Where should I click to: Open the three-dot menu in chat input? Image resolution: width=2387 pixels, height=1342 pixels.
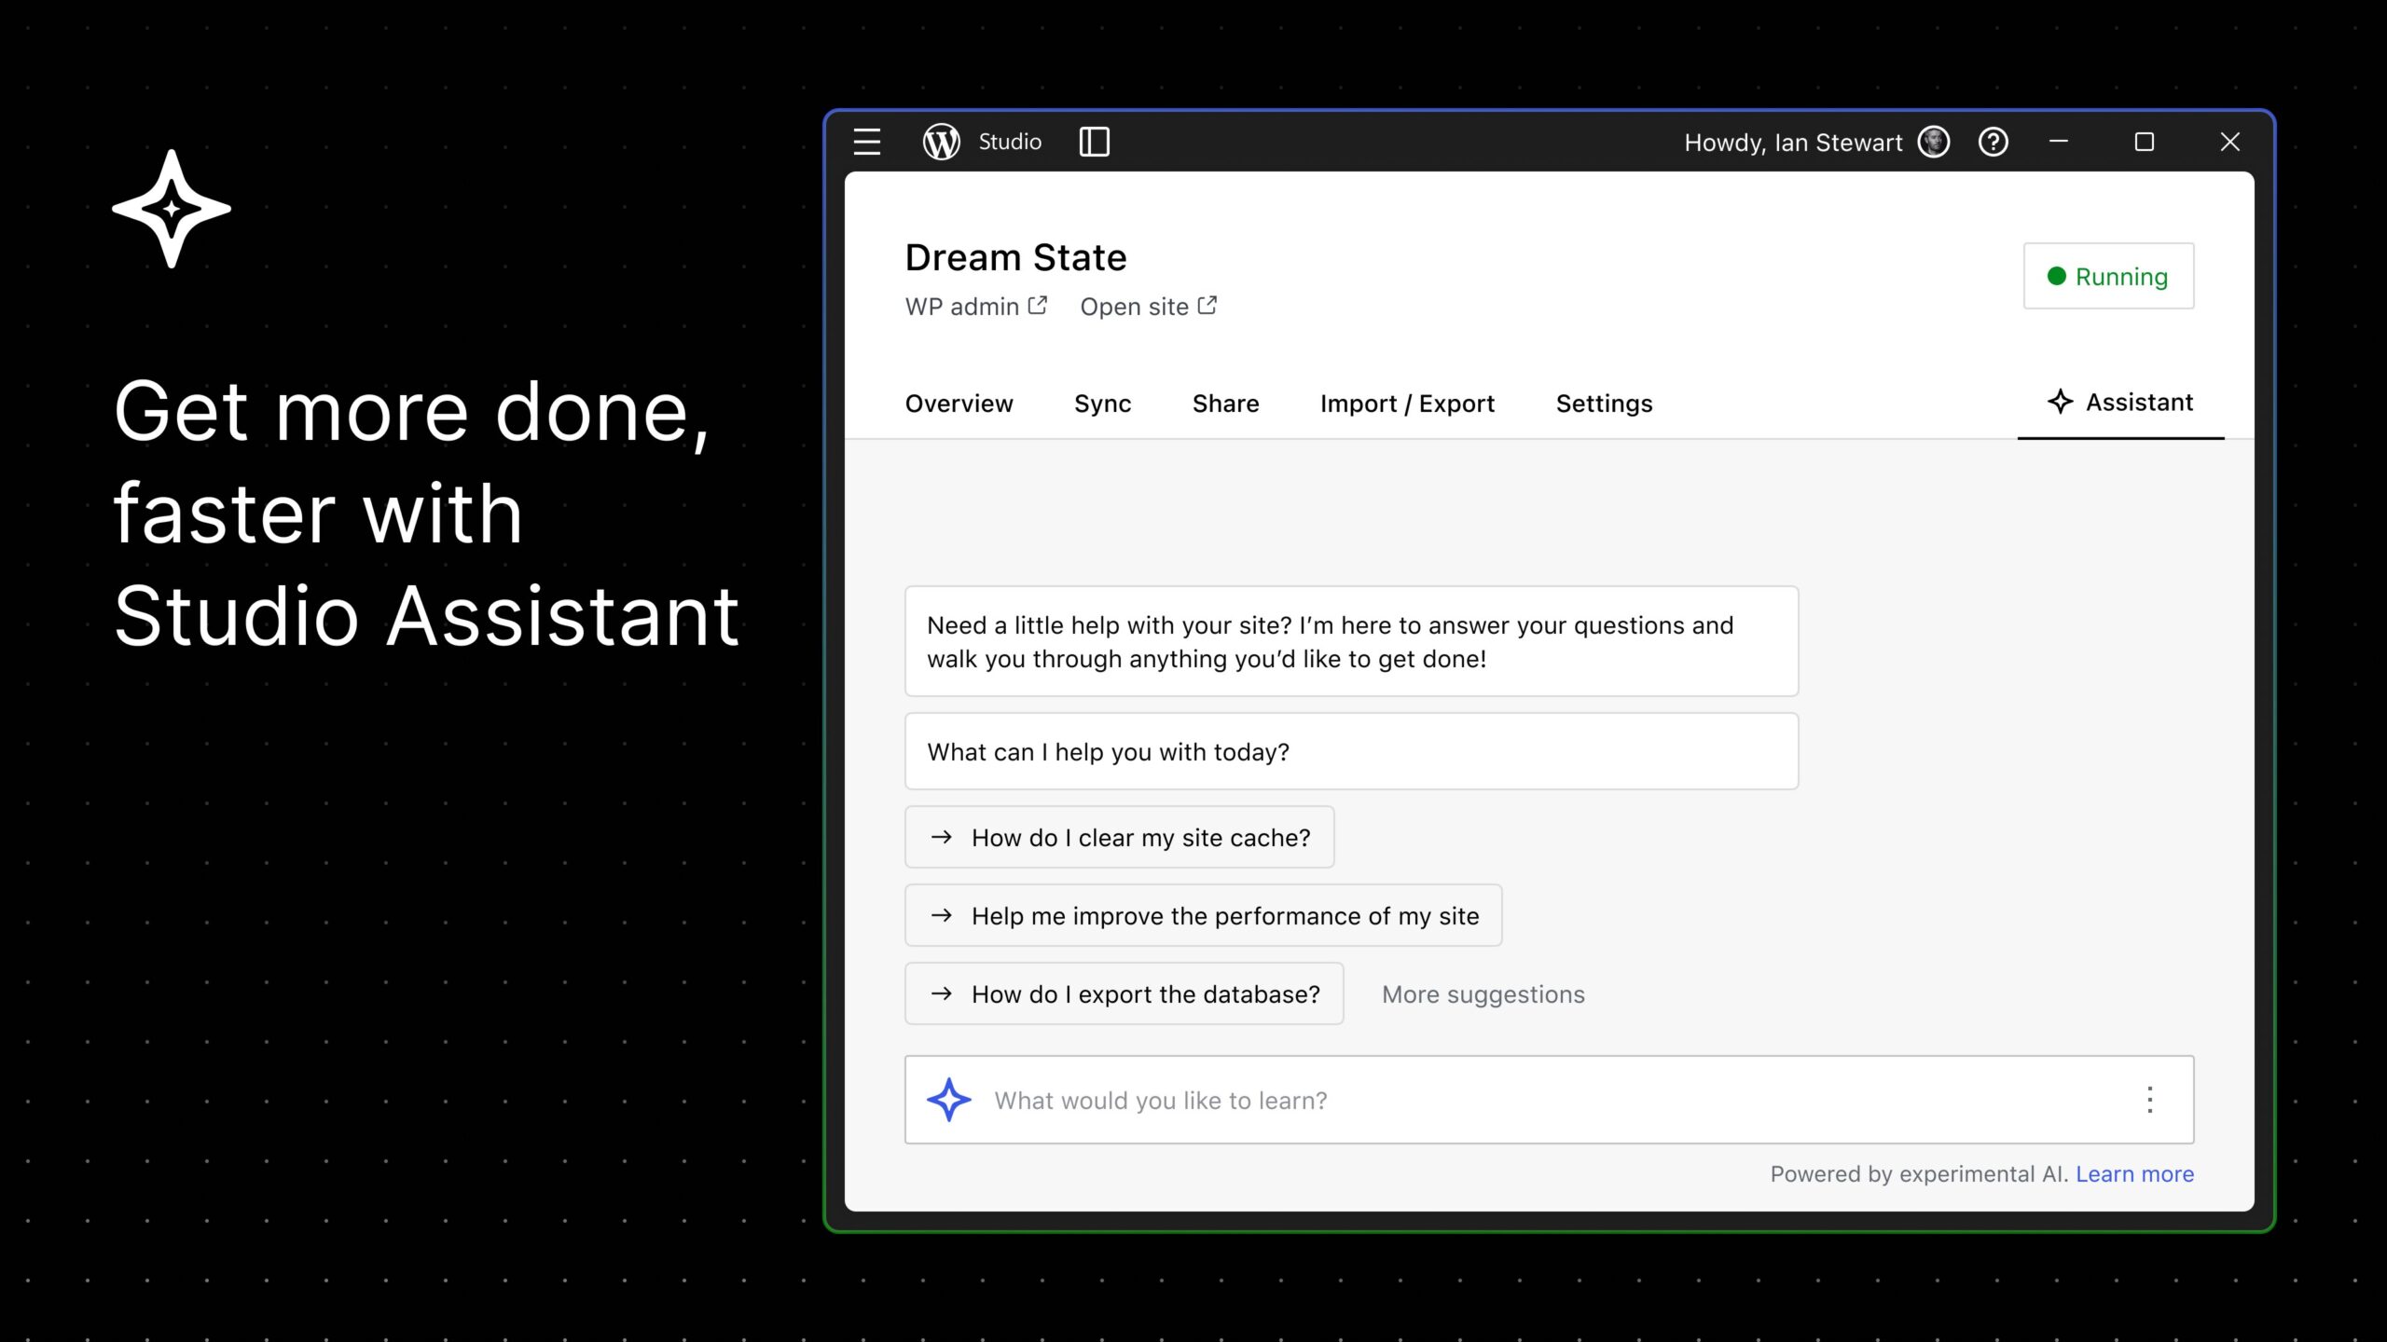(2150, 1100)
